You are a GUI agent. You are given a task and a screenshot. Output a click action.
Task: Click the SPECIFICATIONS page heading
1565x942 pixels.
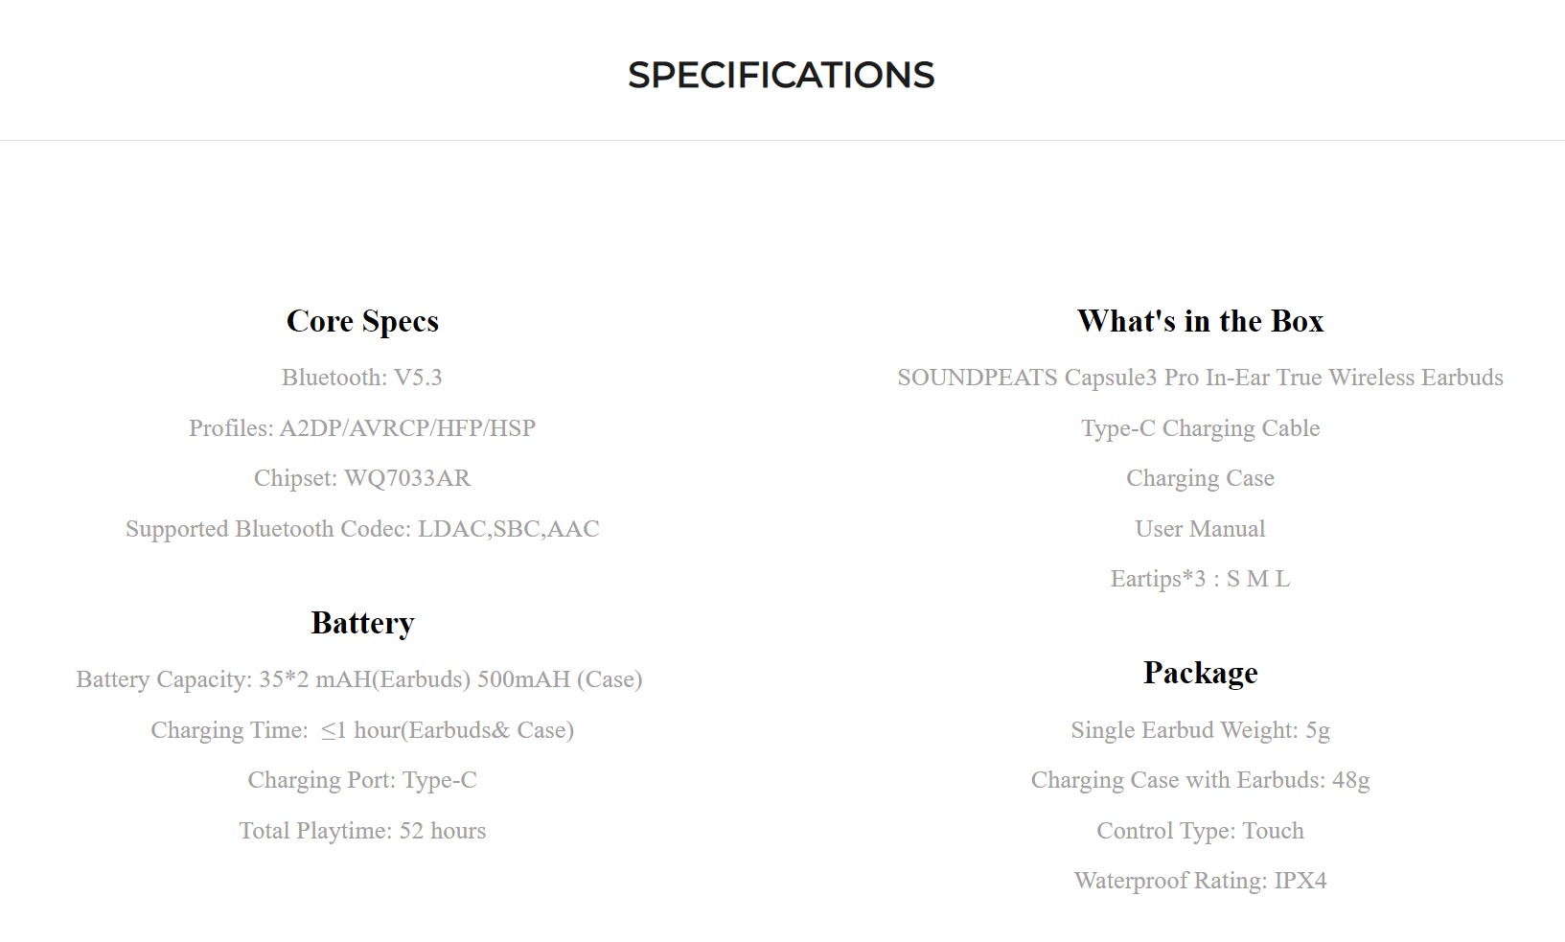781,75
